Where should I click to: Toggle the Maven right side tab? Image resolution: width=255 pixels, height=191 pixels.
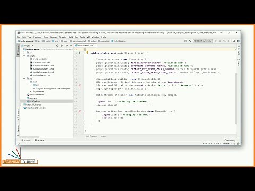point(239,63)
